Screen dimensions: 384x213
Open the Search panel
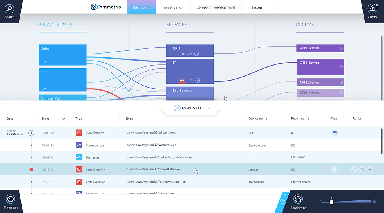9,11
